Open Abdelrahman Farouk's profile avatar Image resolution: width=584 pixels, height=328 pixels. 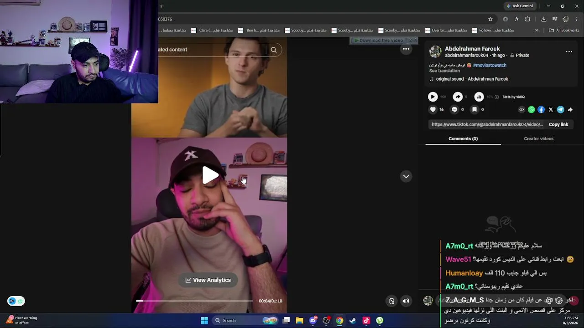pos(435,51)
